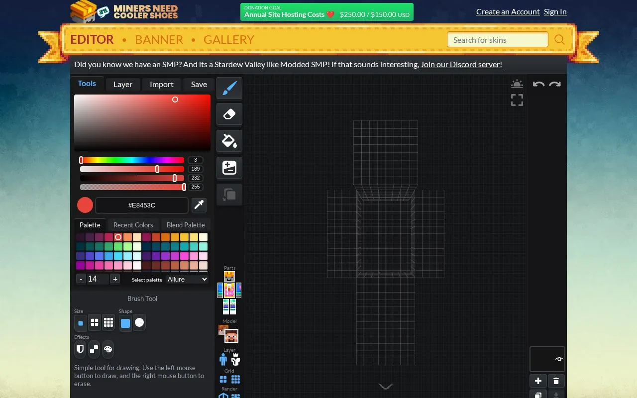Redo the last undone action
The height and width of the screenshot is (398, 637).
pyautogui.click(x=555, y=84)
